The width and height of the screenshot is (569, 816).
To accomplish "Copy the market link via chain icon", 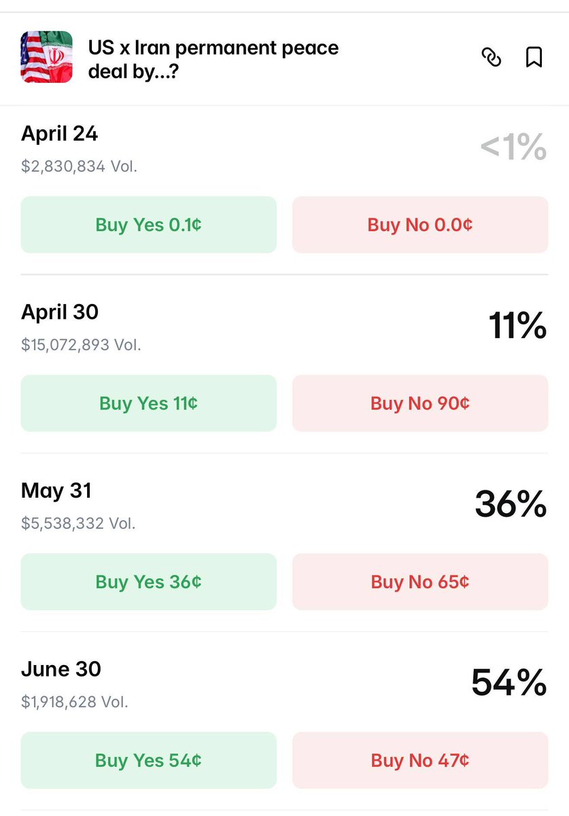I will pyautogui.click(x=491, y=58).
